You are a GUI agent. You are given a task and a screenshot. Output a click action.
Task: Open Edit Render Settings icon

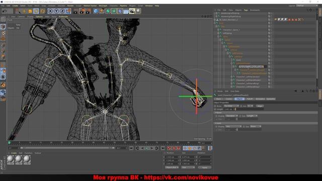(89, 11)
